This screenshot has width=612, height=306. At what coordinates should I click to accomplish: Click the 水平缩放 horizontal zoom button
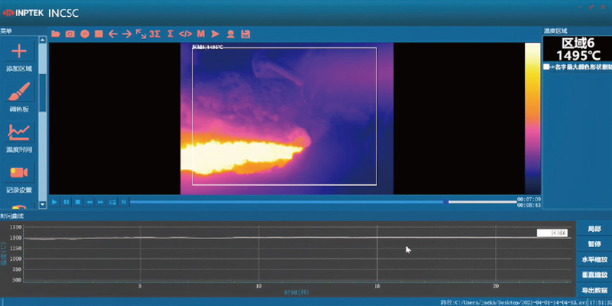pyautogui.click(x=594, y=259)
